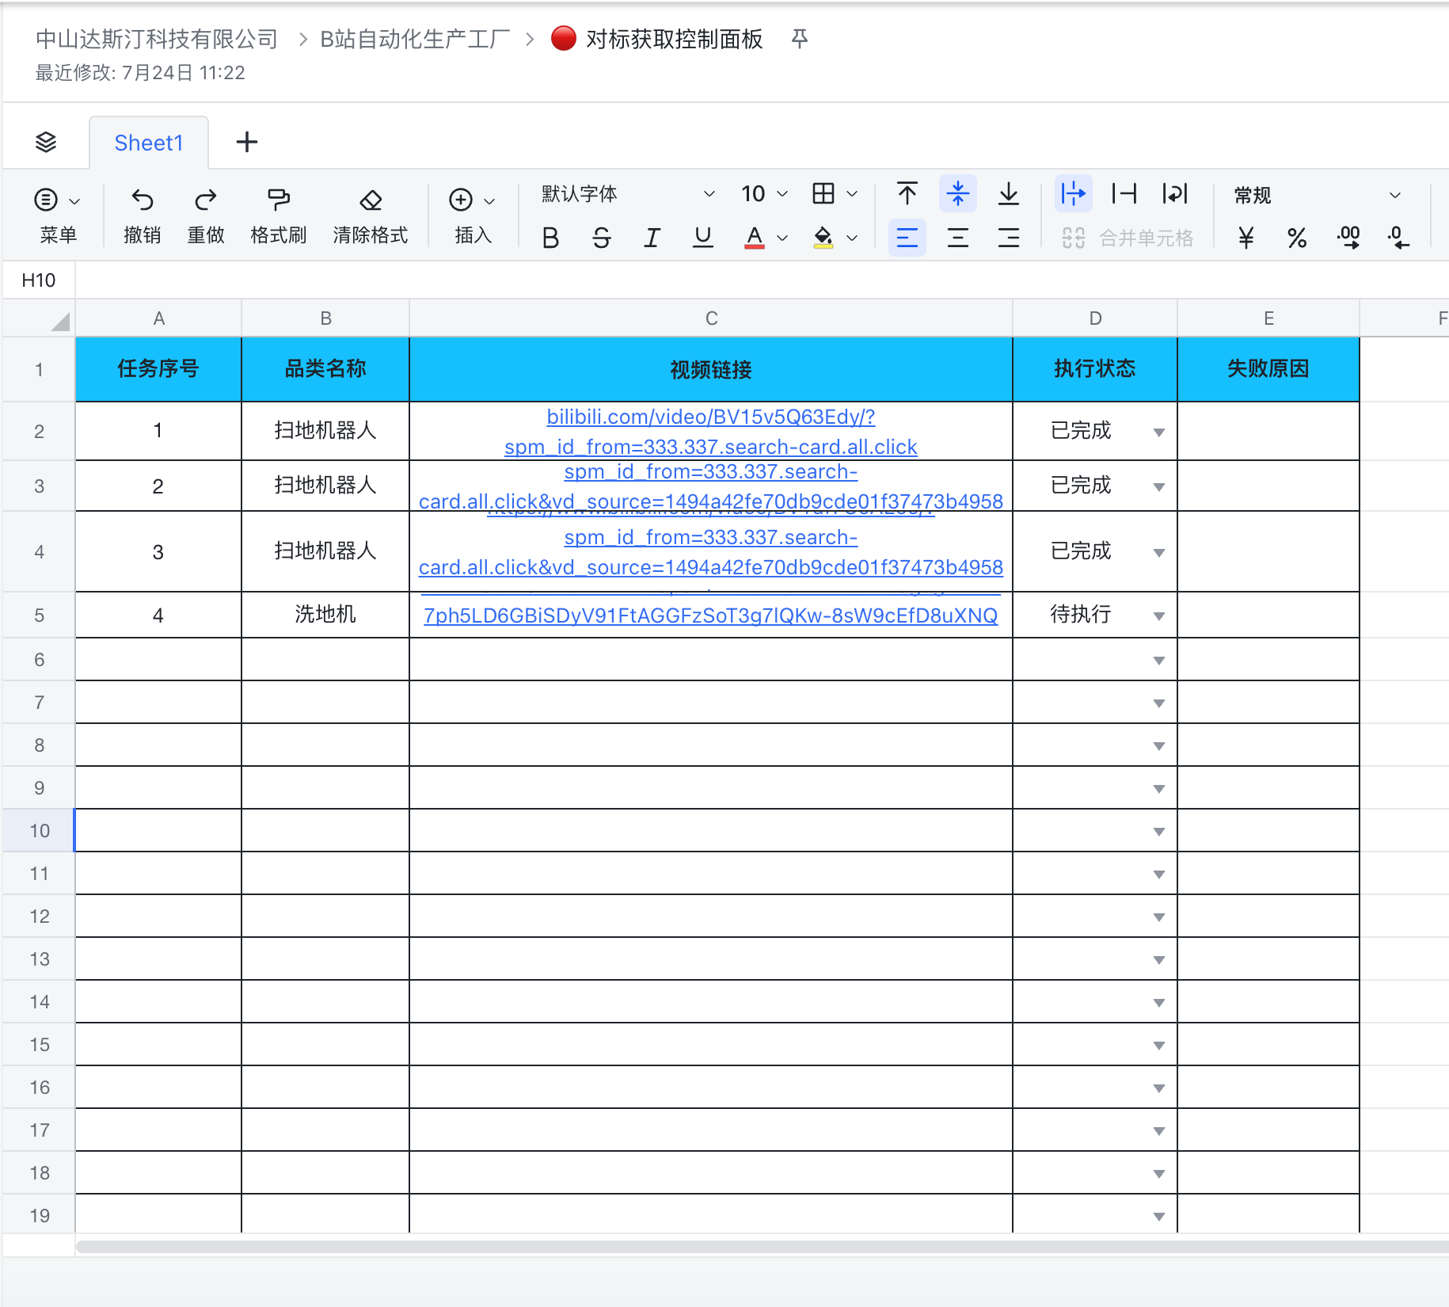The height and width of the screenshot is (1307, 1449).
Task: Open status dropdown in row 2
Action: click(1159, 432)
